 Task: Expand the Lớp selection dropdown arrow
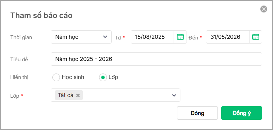[174, 95]
